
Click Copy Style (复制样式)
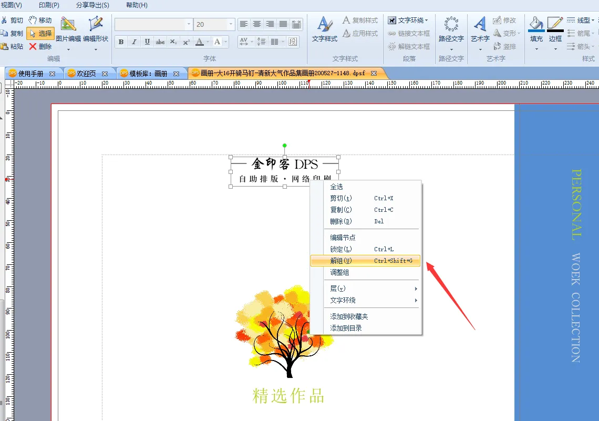[360, 20]
